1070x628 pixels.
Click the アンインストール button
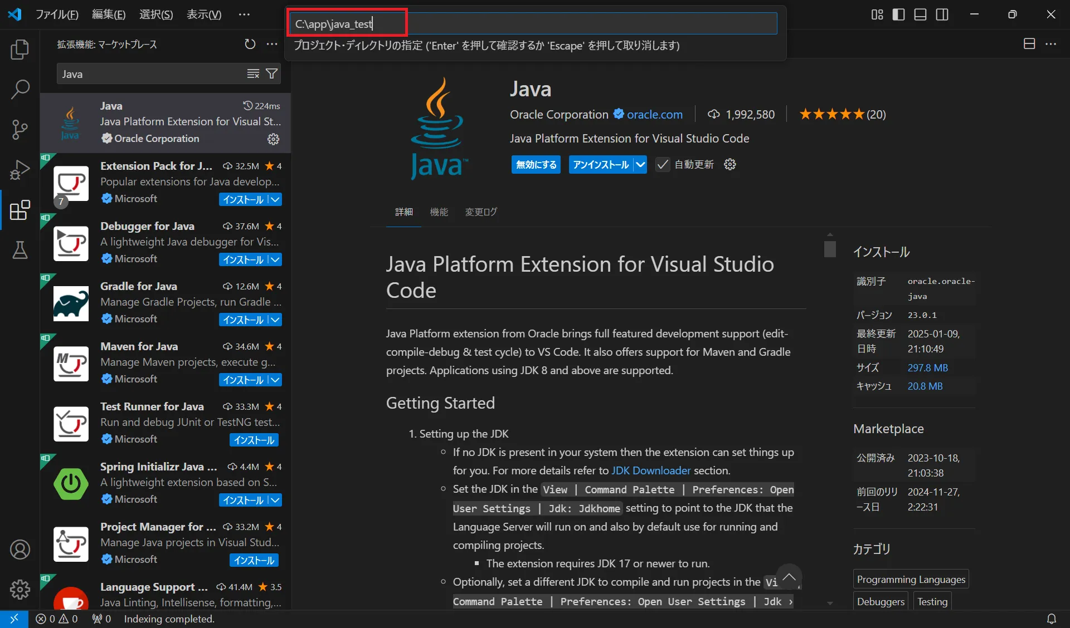(601, 164)
